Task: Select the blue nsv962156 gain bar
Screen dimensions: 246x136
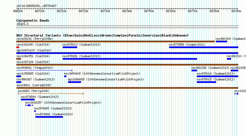Action: click(x=194, y=70)
